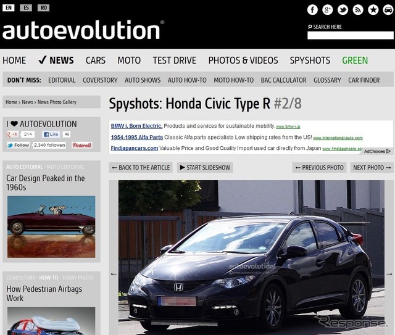Screen dimensions: 395x335
Task: Click the Twitter Follow button
Action: [x=18, y=146]
